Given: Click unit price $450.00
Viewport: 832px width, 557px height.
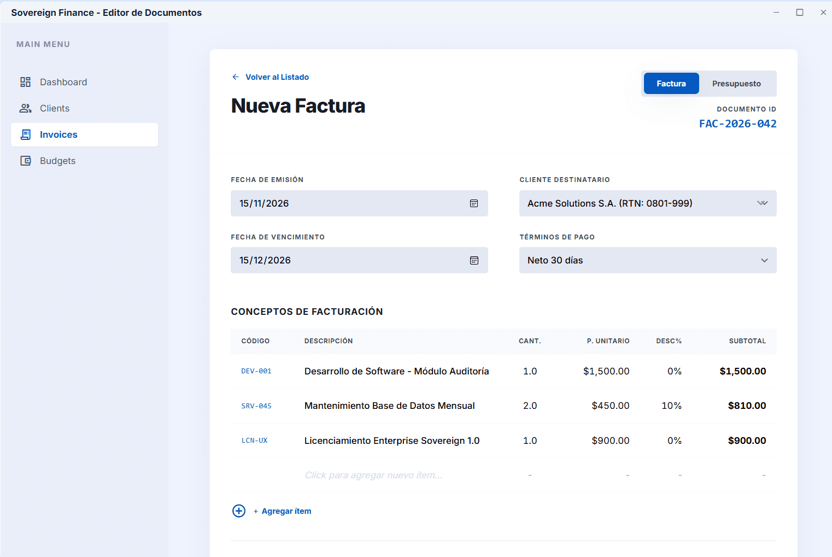Looking at the screenshot, I should pyautogui.click(x=610, y=406).
